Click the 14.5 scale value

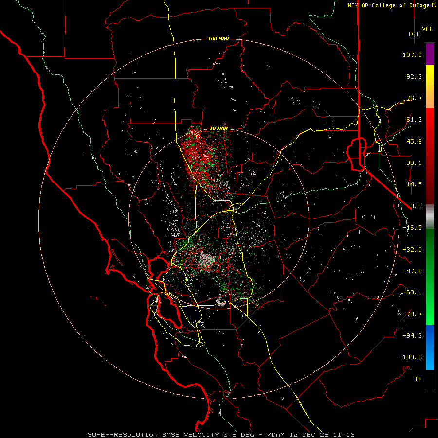click(x=414, y=184)
